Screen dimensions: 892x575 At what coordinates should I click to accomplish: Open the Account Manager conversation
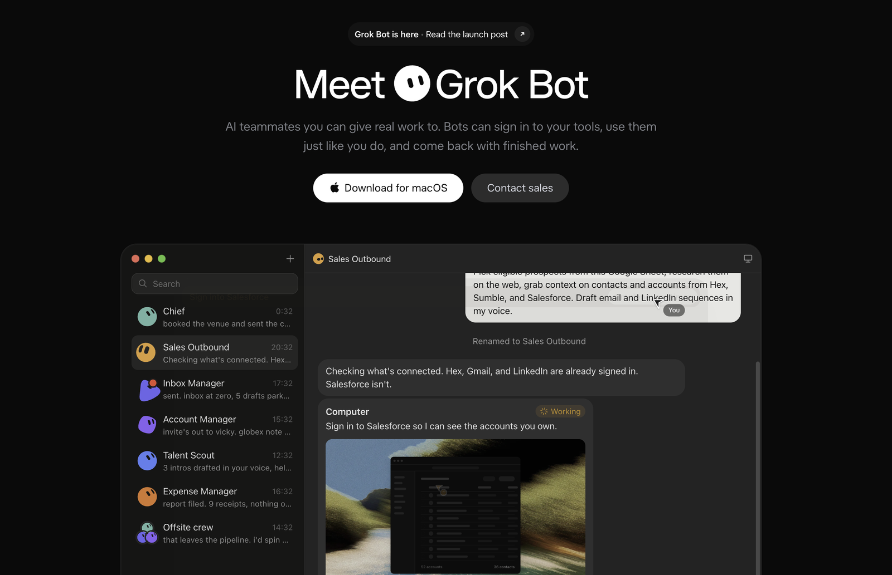click(x=215, y=425)
